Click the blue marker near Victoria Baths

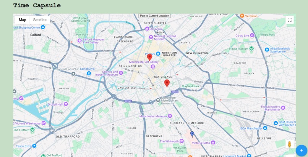point(192,134)
